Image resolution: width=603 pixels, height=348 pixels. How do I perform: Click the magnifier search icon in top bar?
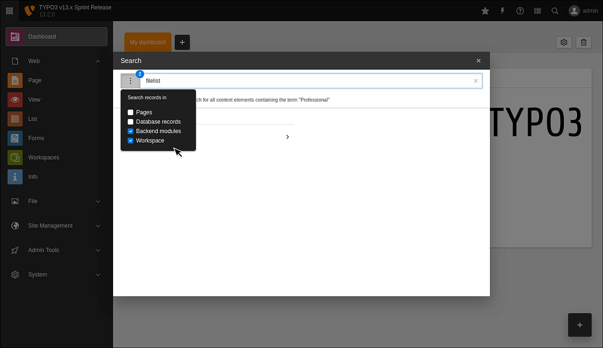click(555, 11)
